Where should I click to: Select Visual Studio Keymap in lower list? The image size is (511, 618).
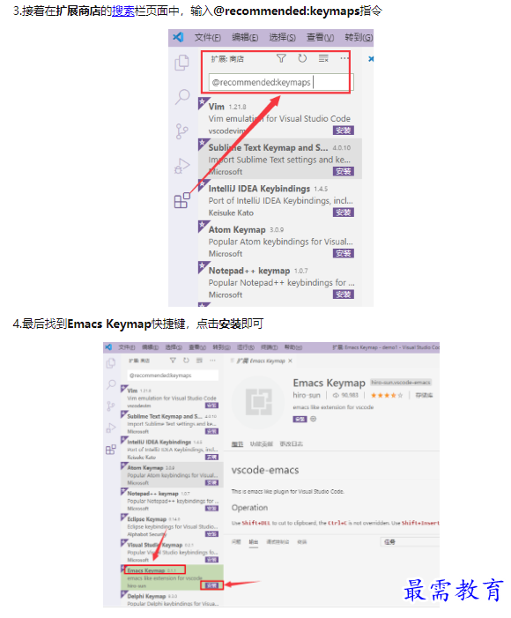(x=154, y=545)
